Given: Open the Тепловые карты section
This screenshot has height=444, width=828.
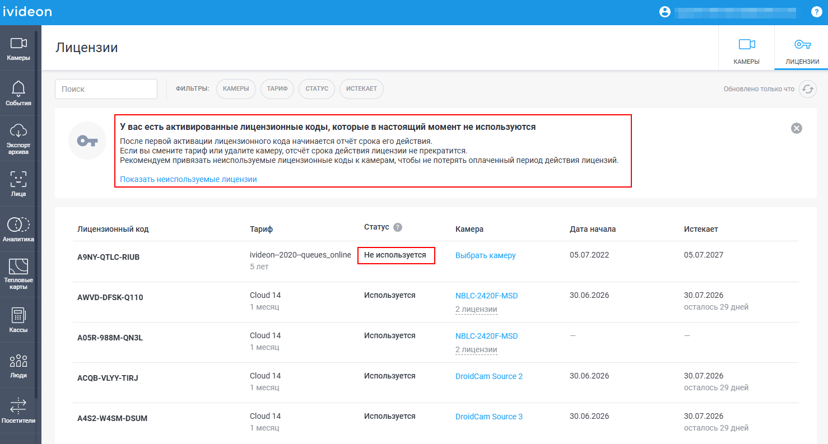Looking at the screenshot, I should point(18,275).
